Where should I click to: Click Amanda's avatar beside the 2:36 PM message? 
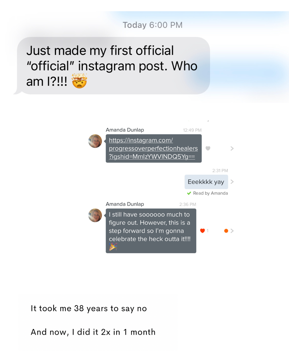pos(95,215)
